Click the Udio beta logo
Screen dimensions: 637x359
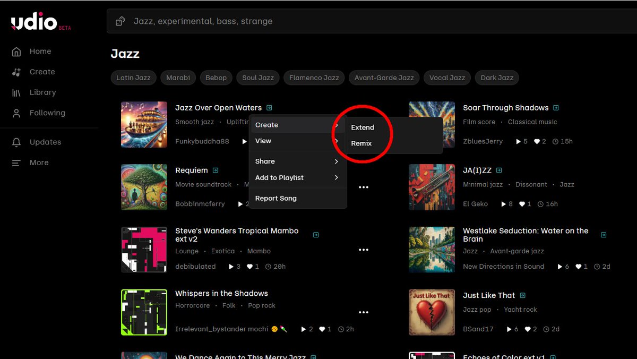point(41,22)
